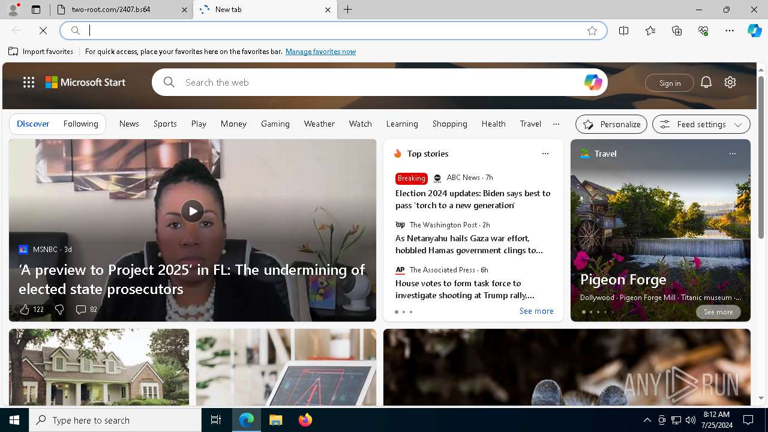Close the New tab tab
Screen dimensions: 768x432
pos(328,10)
